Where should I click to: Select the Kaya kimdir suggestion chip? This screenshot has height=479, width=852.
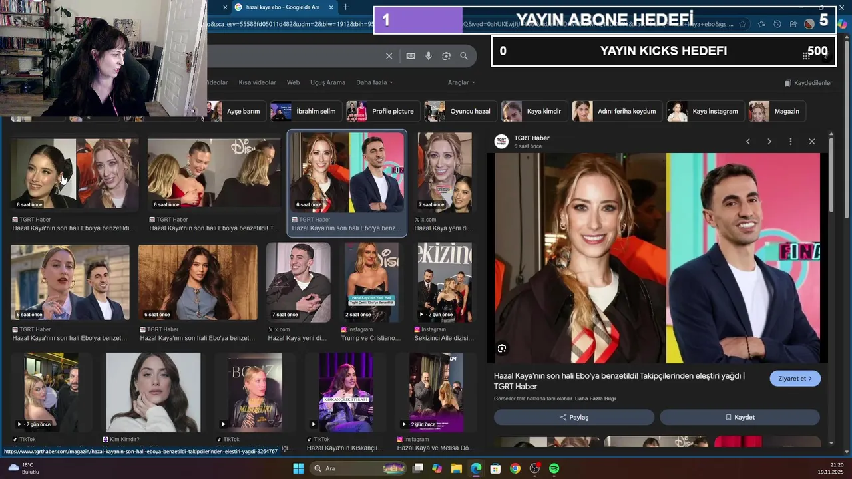tap(534, 111)
